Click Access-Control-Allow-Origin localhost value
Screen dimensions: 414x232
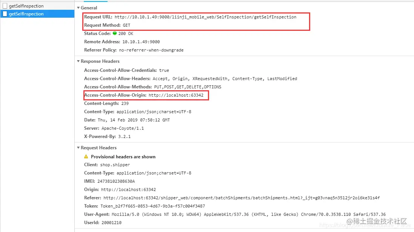coord(176,95)
